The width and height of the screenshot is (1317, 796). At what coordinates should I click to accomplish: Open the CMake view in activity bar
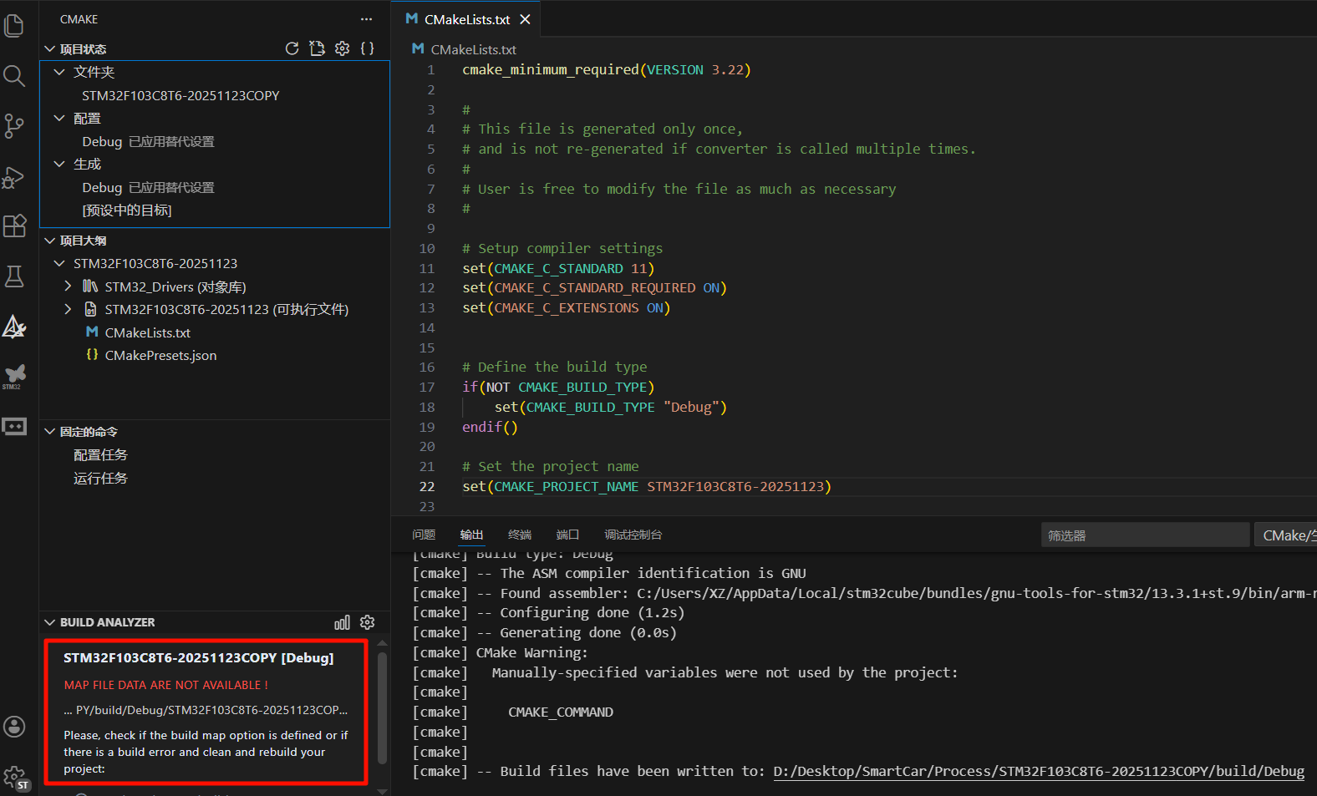(14, 327)
